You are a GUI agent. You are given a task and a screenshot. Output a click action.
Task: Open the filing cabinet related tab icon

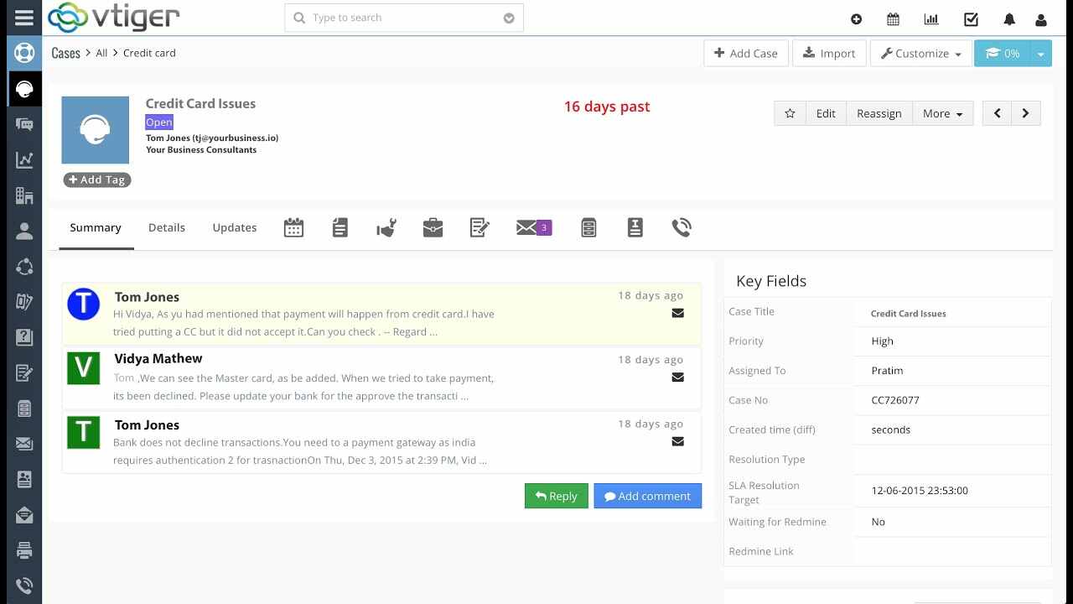click(x=588, y=227)
